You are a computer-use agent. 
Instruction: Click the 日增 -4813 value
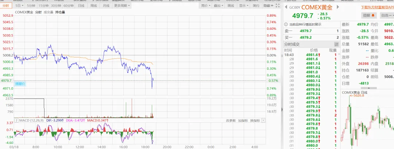point(364,83)
